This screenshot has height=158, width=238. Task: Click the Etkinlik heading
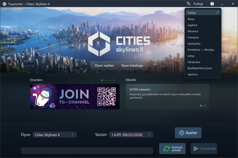[x=131, y=80]
